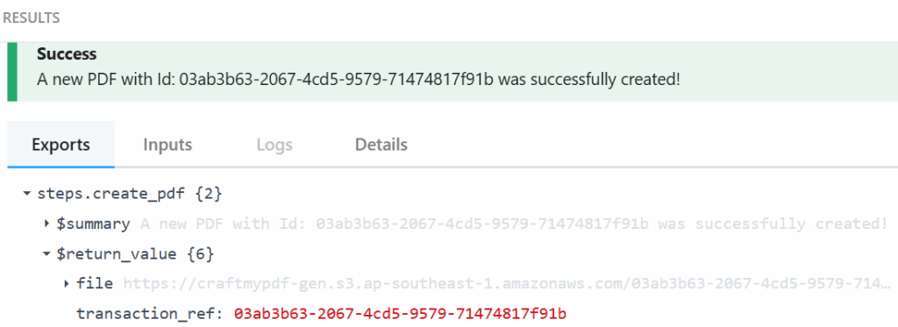Screen dimensions: 898x327
Task: Open the Inputs tab
Action: pos(167,145)
